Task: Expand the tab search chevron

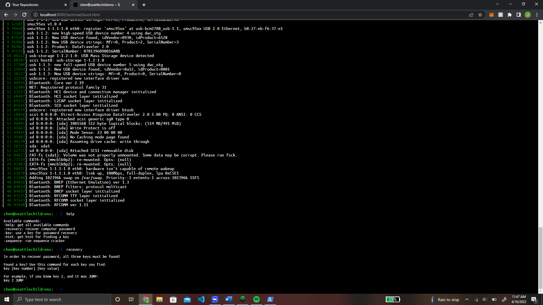Action: point(497,4)
